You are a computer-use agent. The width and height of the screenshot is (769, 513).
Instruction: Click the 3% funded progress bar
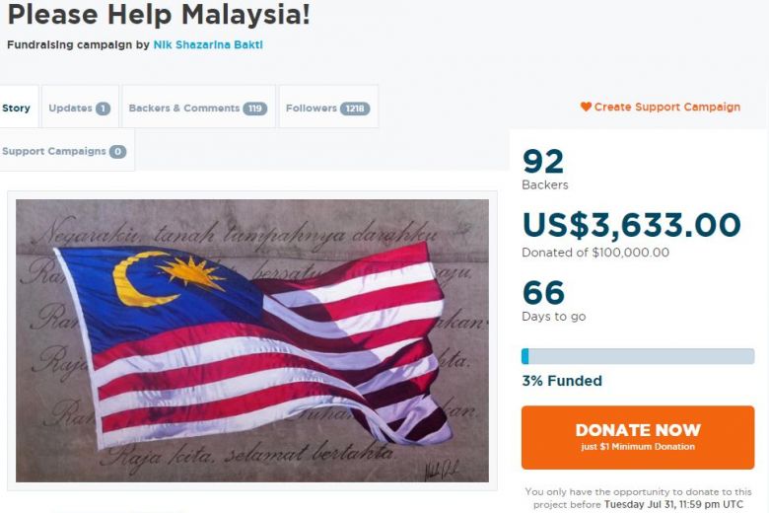638,356
